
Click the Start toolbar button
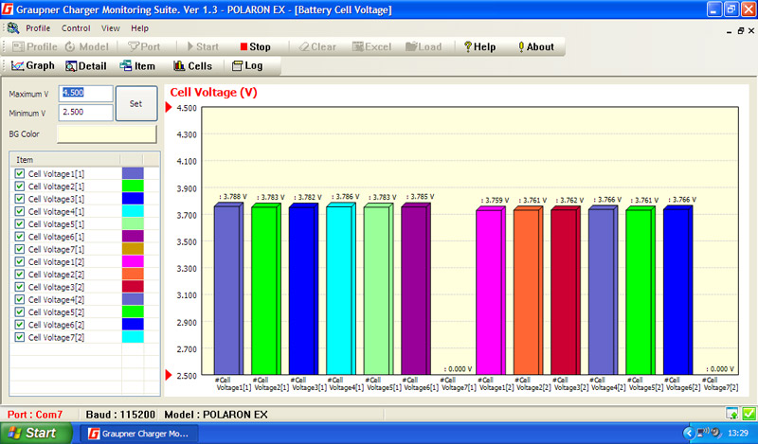pyautogui.click(x=203, y=47)
